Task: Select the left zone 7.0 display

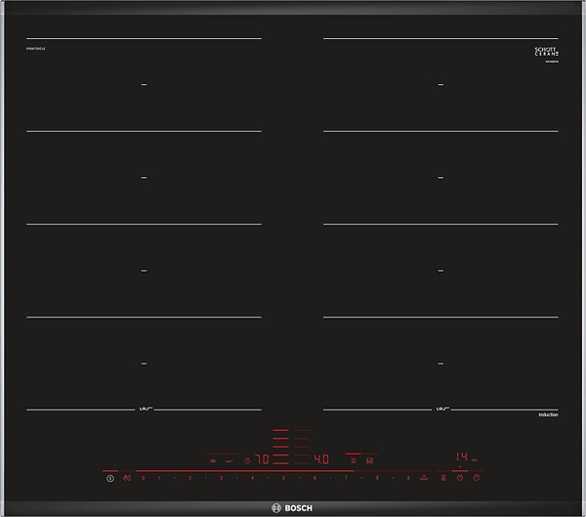Action: [262, 459]
